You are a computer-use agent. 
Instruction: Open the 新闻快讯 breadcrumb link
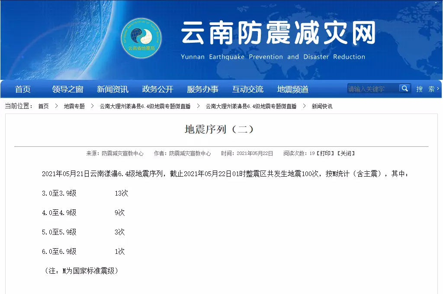[x=322, y=106]
